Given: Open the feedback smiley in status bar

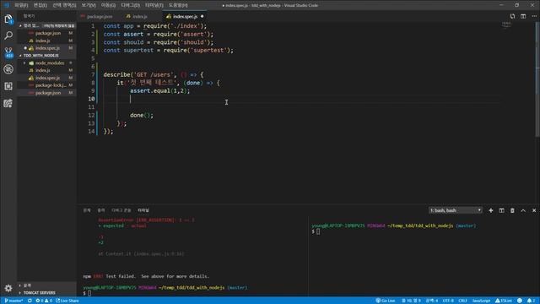Looking at the screenshot, I should click(x=520, y=301).
